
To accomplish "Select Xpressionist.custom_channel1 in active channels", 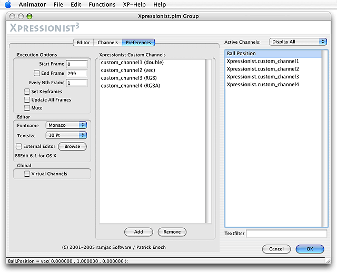I will 273,61.
